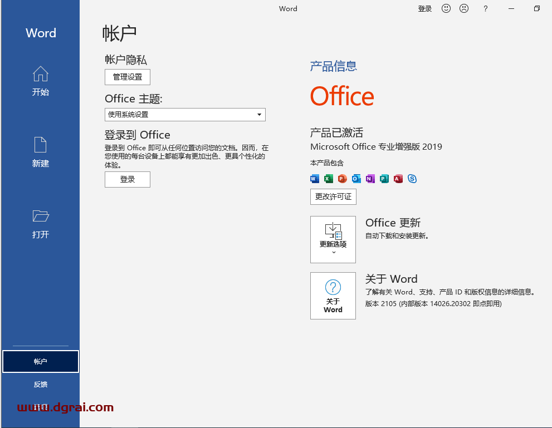
Task: Select 反馈 feedback in sidebar
Action: pos(41,385)
